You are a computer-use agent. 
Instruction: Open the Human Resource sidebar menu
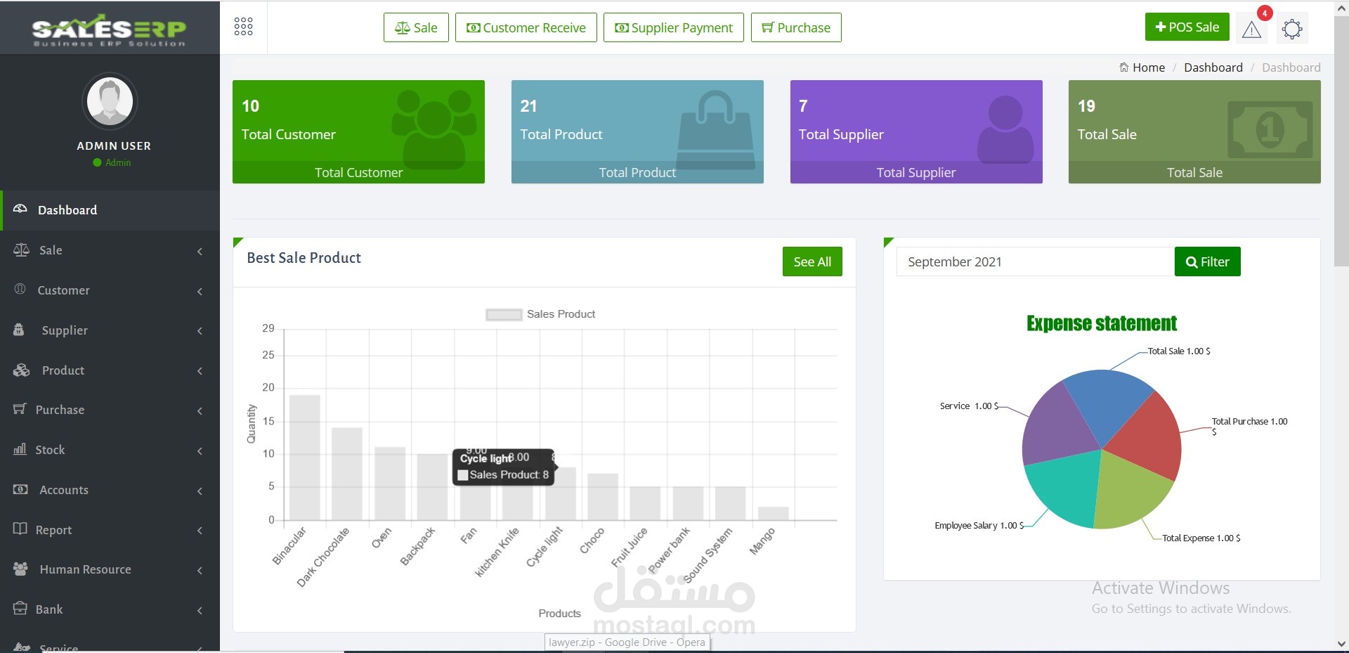pyautogui.click(x=84, y=569)
